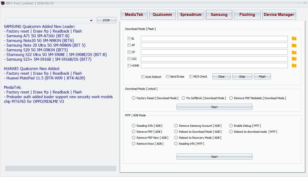Check the CP file checkbox

coord(129,52)
